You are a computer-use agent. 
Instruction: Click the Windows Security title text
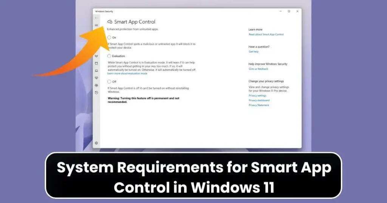coord(104,11)
